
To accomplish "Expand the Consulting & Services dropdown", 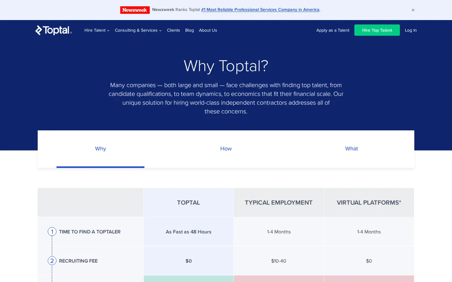I will [x=138, y=30].
